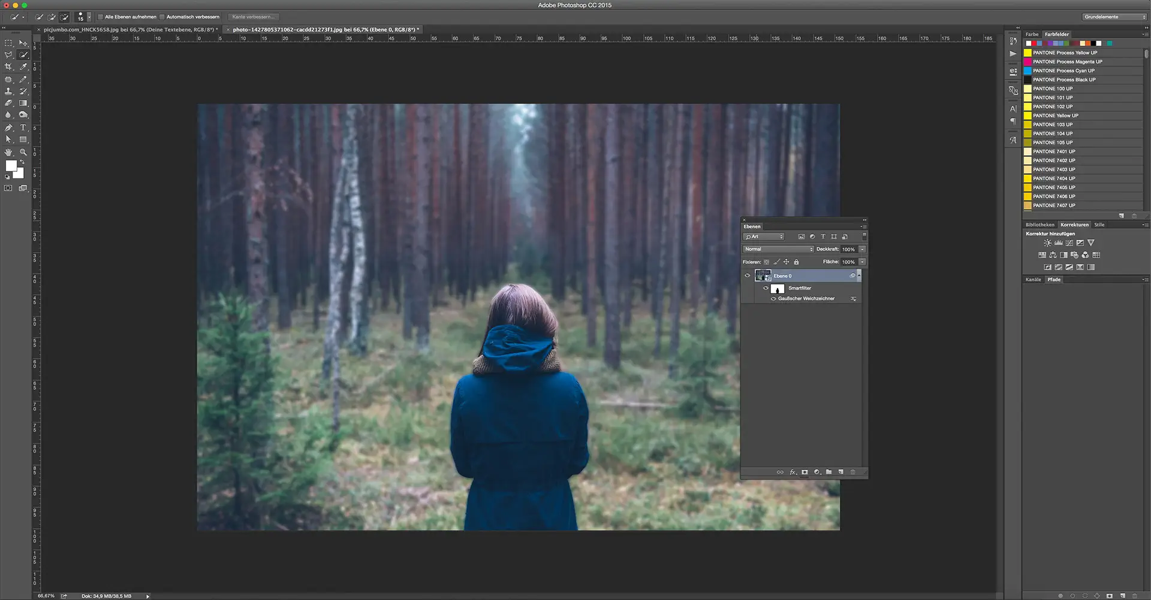Toggle visibility of the Smartfilter mask
Viewport: 1151px width, 600px height.
[x=766, y=288]
